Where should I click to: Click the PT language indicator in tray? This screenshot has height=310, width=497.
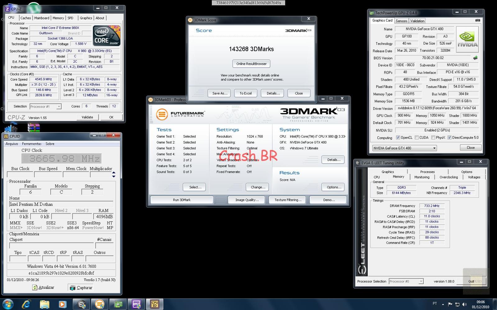click(x=435, y=303)
